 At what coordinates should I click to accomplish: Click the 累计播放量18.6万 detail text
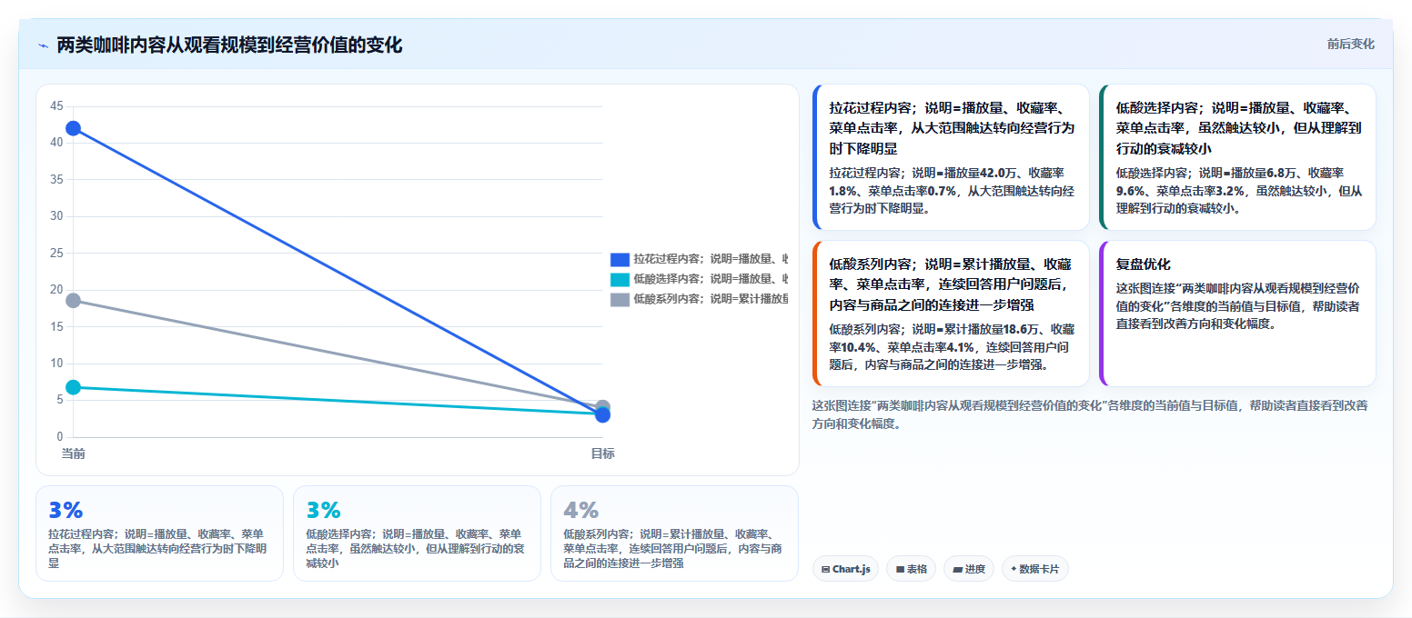pyautogui.click(x=998, y=329)
